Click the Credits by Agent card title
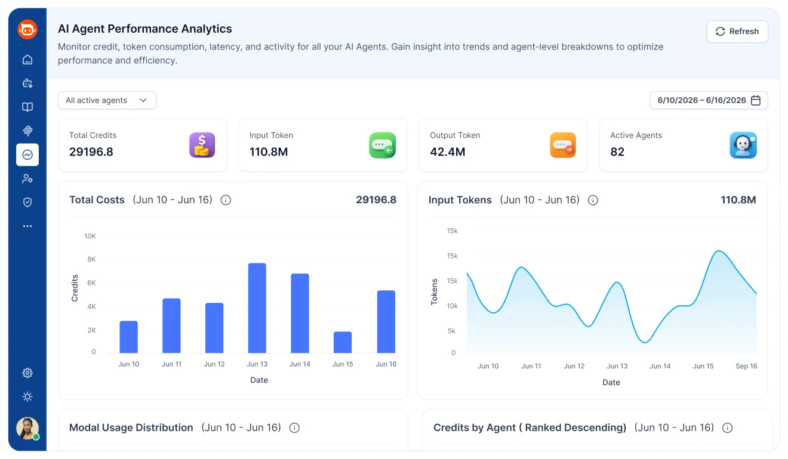This screenshot has width=788, height=459. click(530, 428)
